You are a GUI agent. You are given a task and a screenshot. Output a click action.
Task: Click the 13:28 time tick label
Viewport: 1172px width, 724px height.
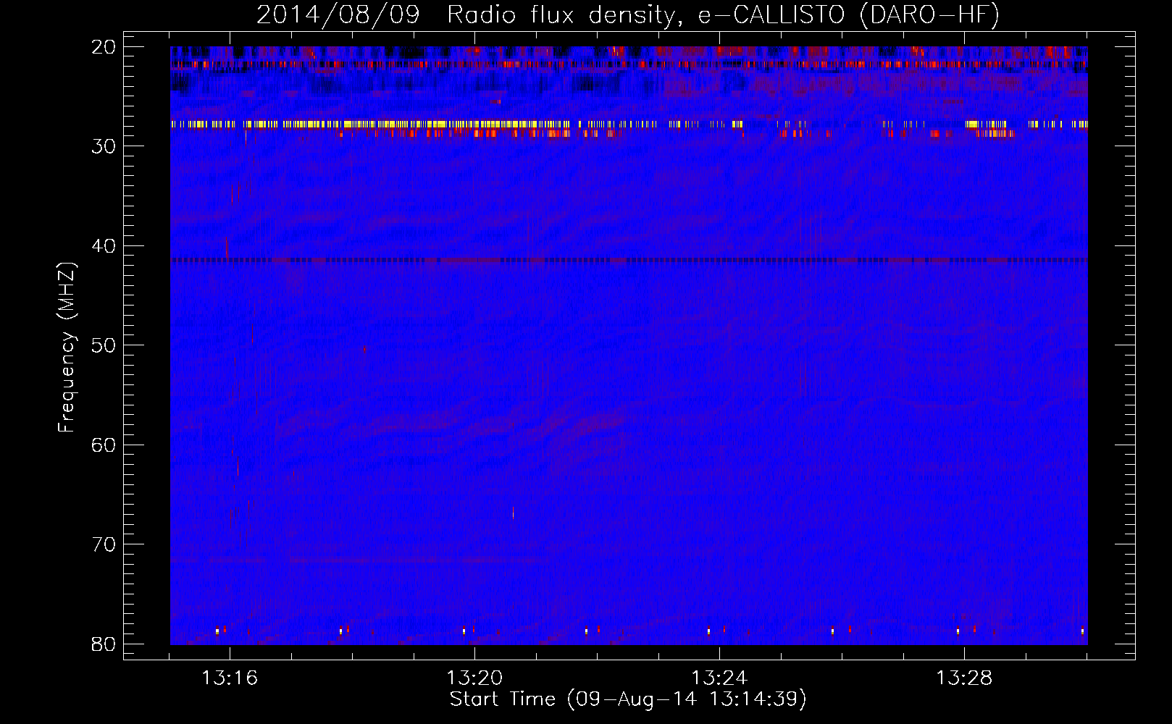coord(964,678)
